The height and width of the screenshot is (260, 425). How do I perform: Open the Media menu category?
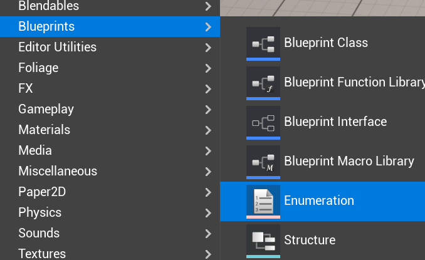pos(35,150)
